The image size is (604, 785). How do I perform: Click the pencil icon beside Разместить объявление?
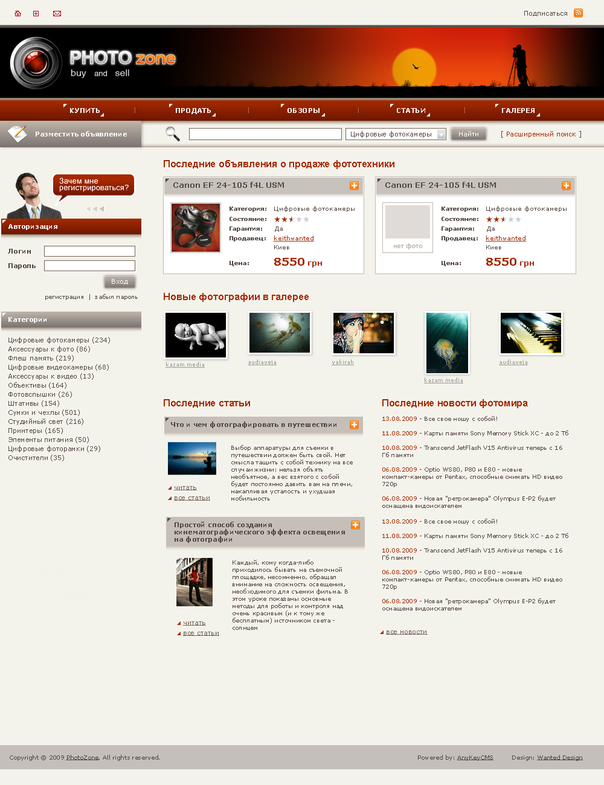pos(17,133)
